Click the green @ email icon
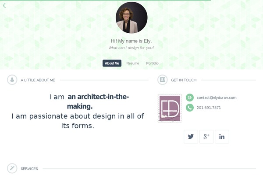This screenshot has height=175, width=263. pos(190,98)
